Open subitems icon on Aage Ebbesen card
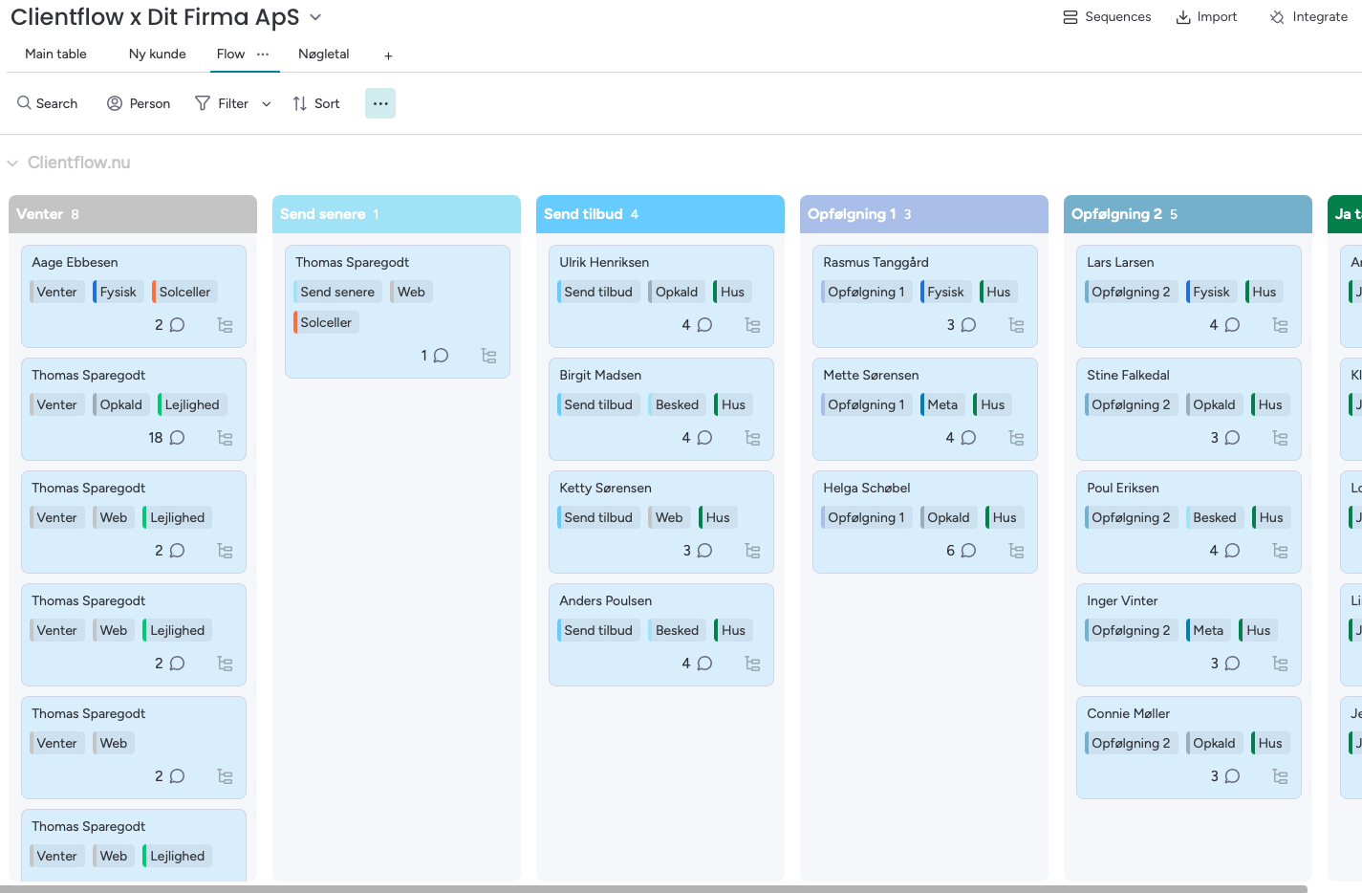Image resolution: width=1362 pixels, height=893 pixels. point(225,325)
